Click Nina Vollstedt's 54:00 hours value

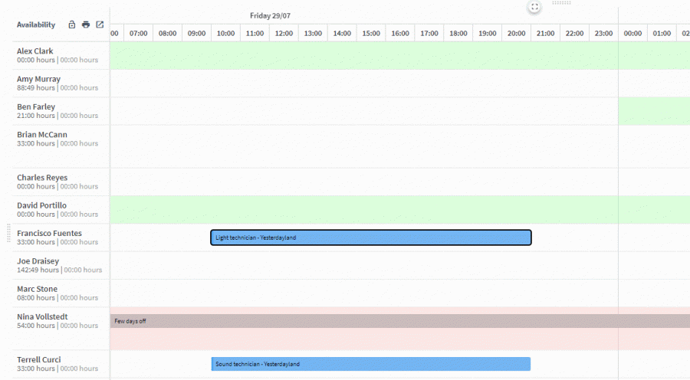(x=35, y=326)
